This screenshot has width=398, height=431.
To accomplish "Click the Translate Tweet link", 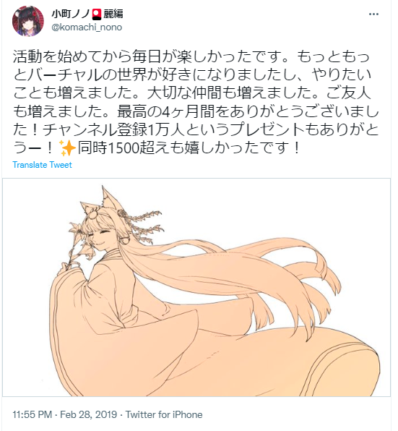I will (x=43, y=165).
